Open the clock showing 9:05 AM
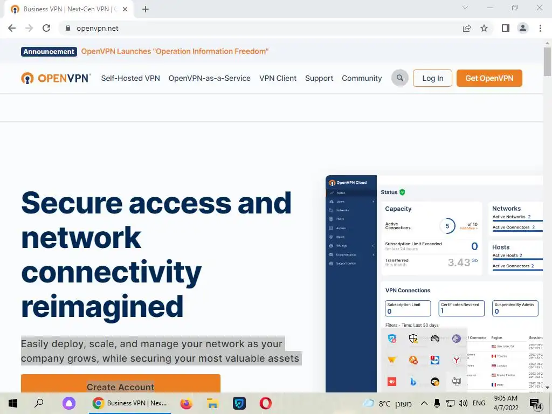Screen dimensions: 552x414 [506, 403]
